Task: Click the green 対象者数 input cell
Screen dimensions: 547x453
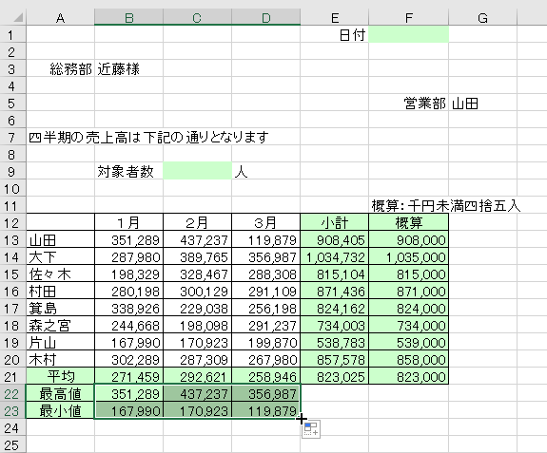Action: tap(197, 171)
